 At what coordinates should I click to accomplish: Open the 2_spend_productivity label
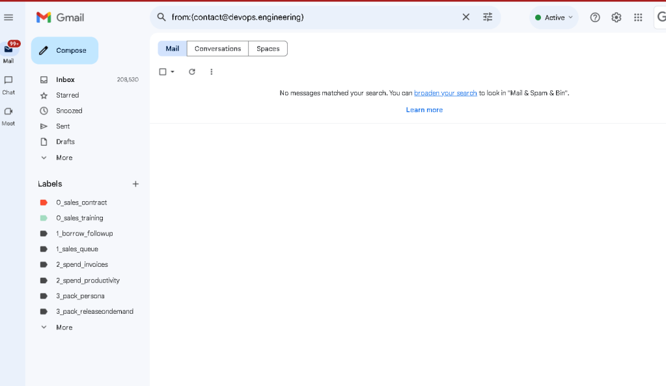pyautogui.click(x=87, y=281)
